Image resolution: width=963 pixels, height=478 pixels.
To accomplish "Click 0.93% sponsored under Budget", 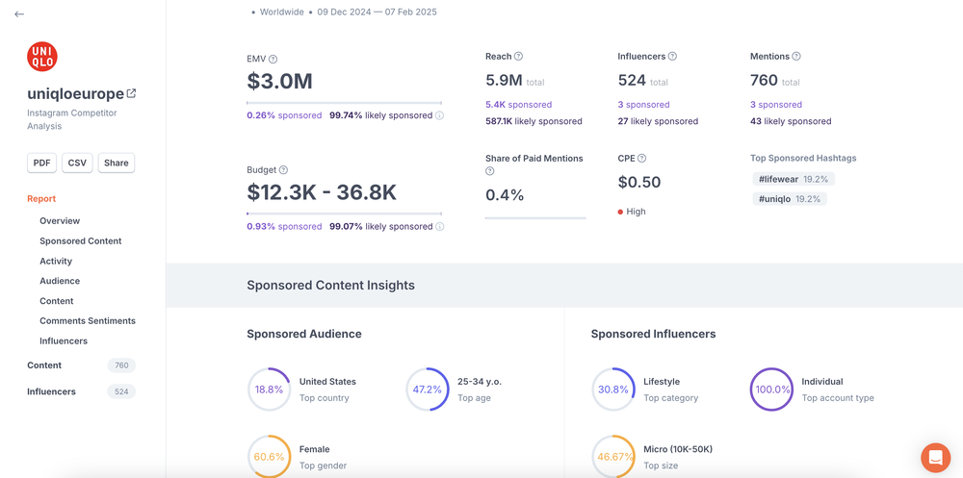I will pyautogui.click(x=284, y=226).
